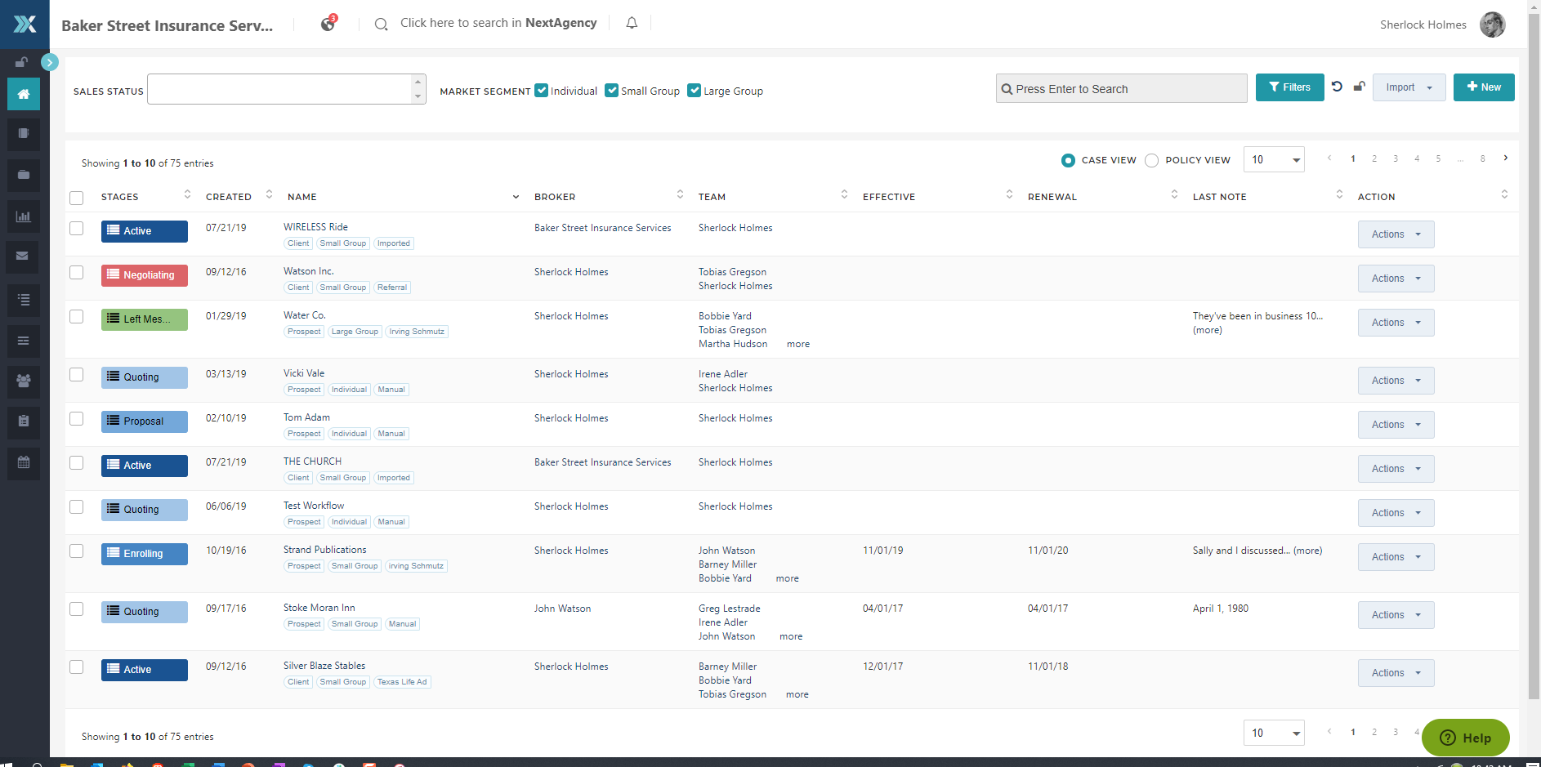Open the Import dropdown
The image size is (1541, 767).
click(x=1409, y=87)
